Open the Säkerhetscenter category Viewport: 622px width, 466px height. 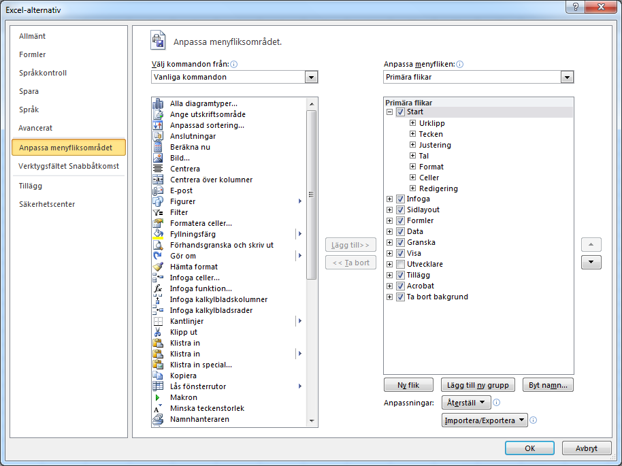coord(68,204)
